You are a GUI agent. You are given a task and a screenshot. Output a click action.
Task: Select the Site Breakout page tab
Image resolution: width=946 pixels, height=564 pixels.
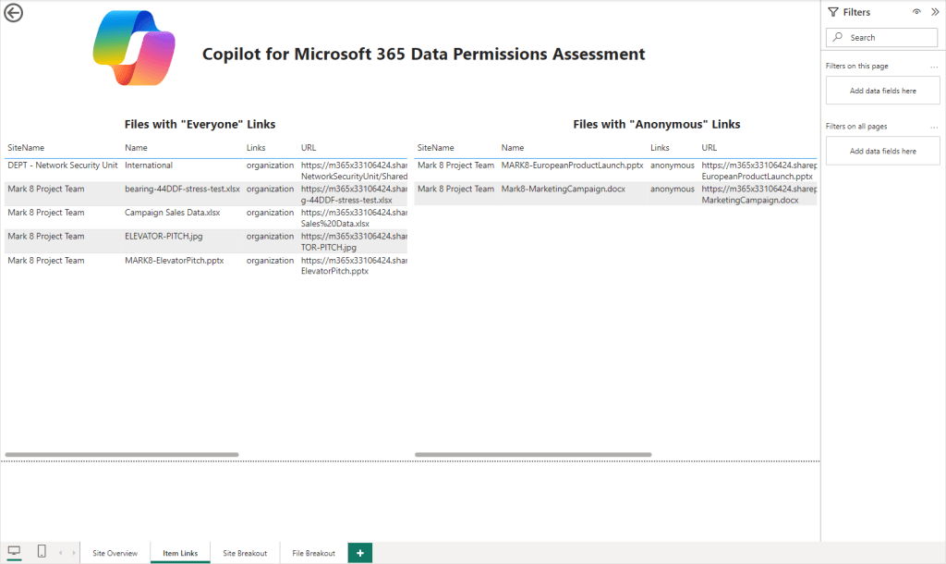click(x=245, y=553)
